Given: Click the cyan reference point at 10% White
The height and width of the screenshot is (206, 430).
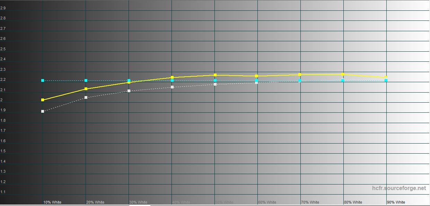Looking at the screenshot, I should click(43, 80).
